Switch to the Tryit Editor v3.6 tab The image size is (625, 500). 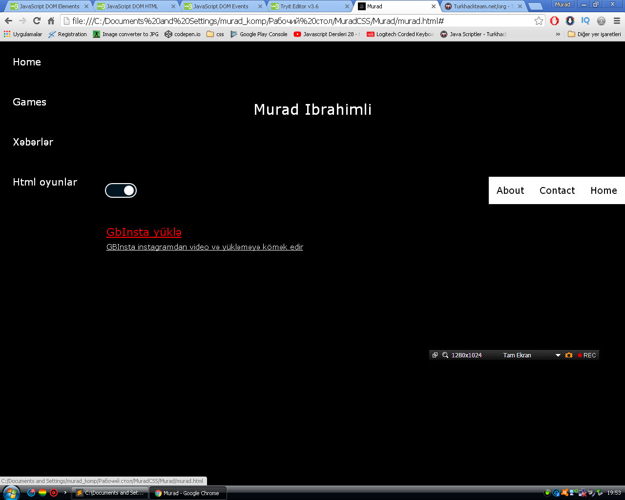click(x=310, y=6)
